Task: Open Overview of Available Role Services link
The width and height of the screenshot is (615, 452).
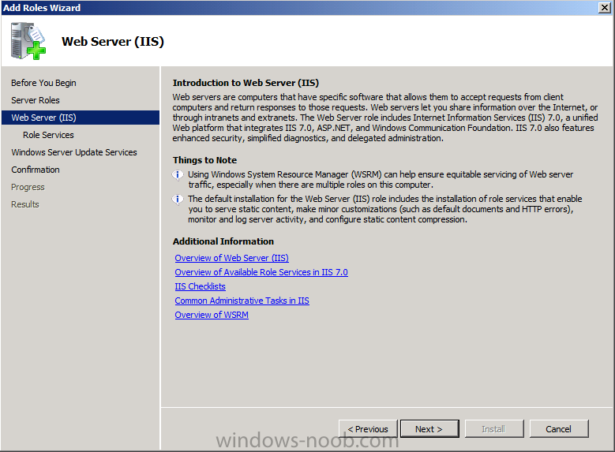Action: 261,272
